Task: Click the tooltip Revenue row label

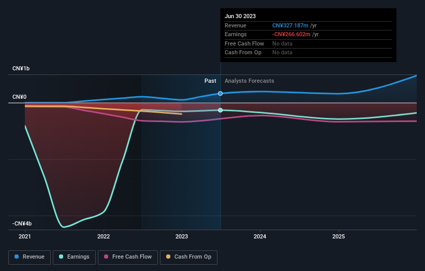Action: click(x=236, y=25)
